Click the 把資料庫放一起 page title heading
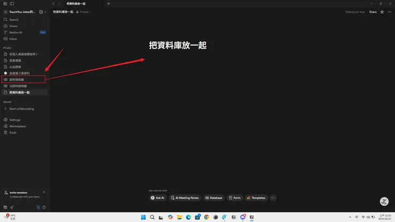395x222 pixels. pos(178,45)
